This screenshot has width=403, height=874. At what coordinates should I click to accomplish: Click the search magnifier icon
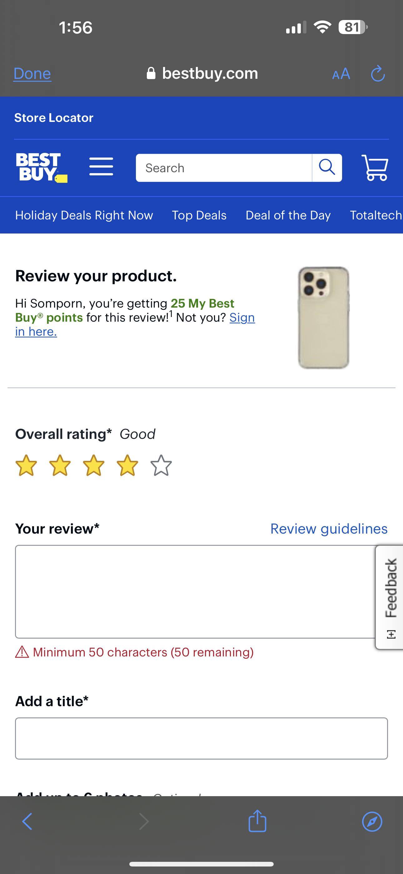tap(327, 168)
